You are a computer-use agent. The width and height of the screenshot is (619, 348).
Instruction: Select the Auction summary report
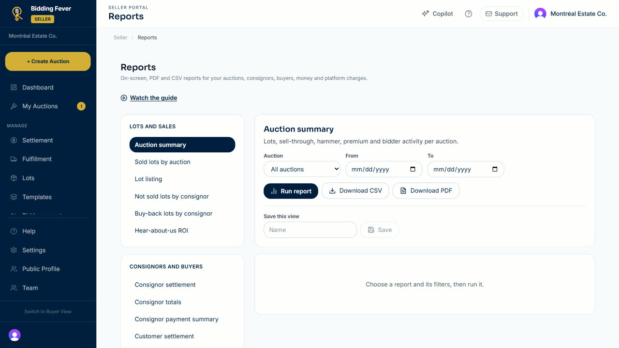click(182, 145)
